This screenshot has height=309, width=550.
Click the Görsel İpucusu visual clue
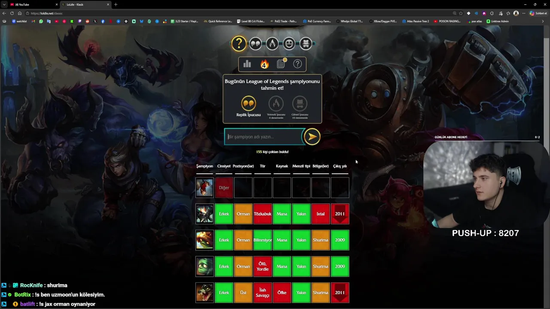click(x=300, y=106)
